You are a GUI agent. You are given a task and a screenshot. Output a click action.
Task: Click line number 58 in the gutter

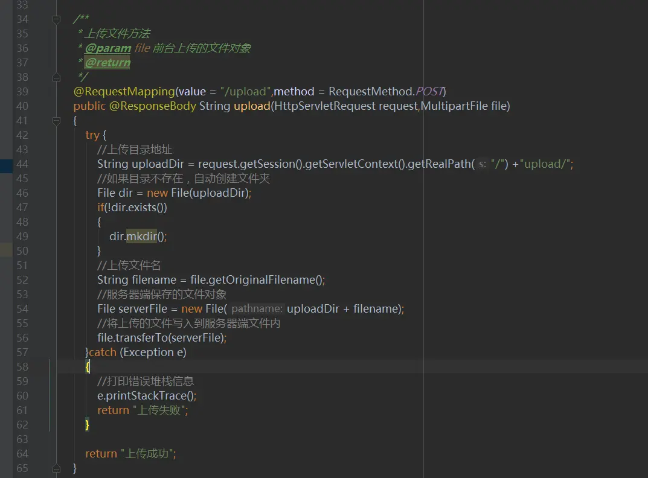pos(22,367)
